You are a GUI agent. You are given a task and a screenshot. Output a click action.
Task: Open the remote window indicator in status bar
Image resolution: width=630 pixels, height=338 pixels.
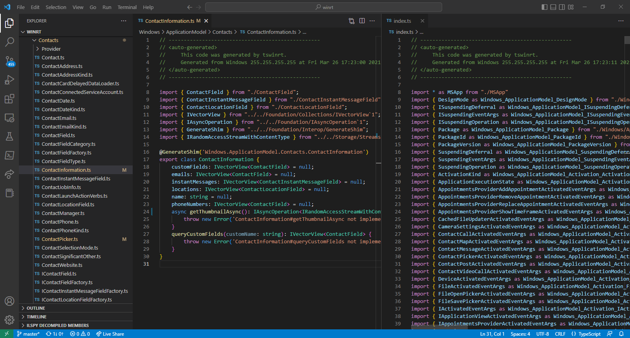[7, 334]
